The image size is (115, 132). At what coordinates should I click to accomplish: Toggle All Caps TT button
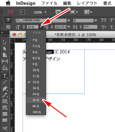pos(104,20)
